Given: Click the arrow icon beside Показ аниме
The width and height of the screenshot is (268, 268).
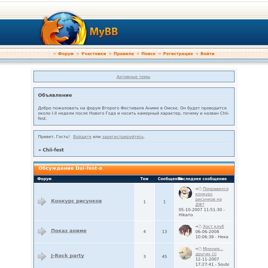Looking at the screenshot, I should pyautogui.click(x=42, y=232).
